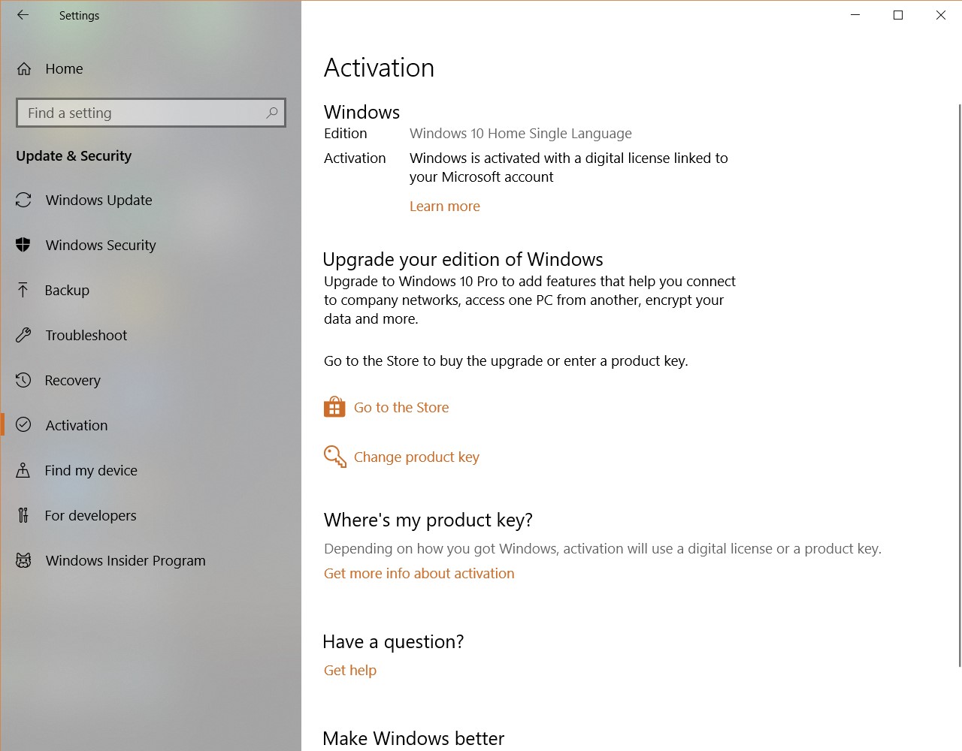Click the Settings window title

pyautogui.click(x=79, y=15)
